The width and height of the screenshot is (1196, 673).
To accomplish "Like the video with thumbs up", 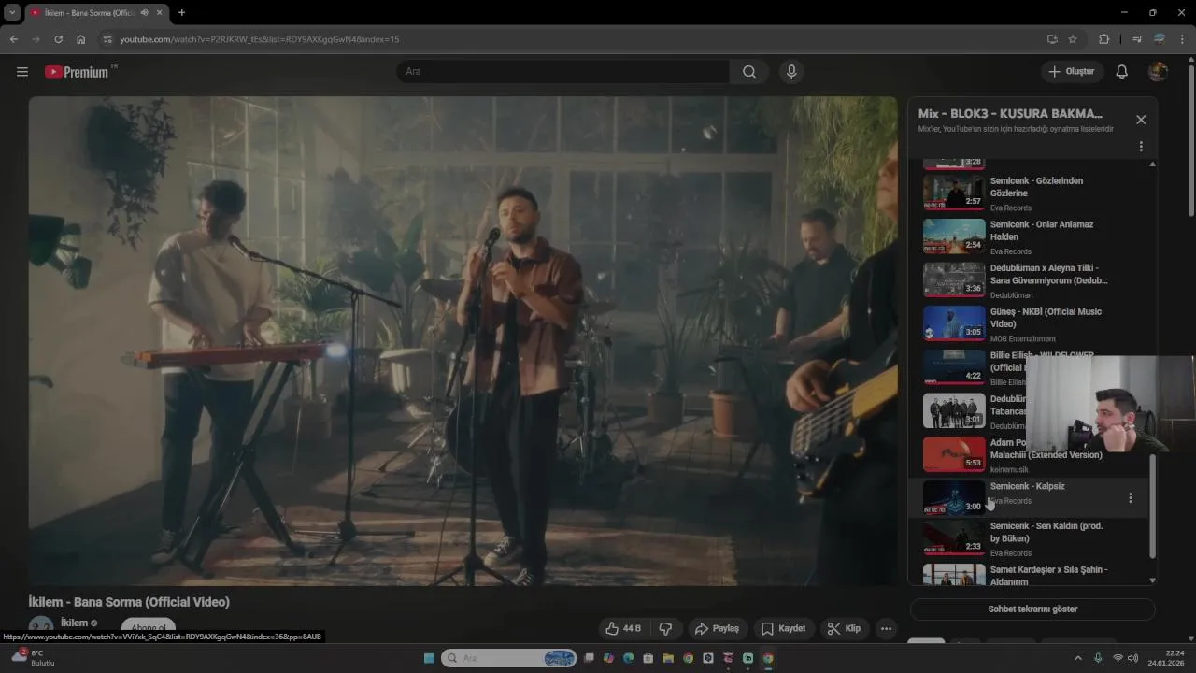I will click(x=623, y=628).
